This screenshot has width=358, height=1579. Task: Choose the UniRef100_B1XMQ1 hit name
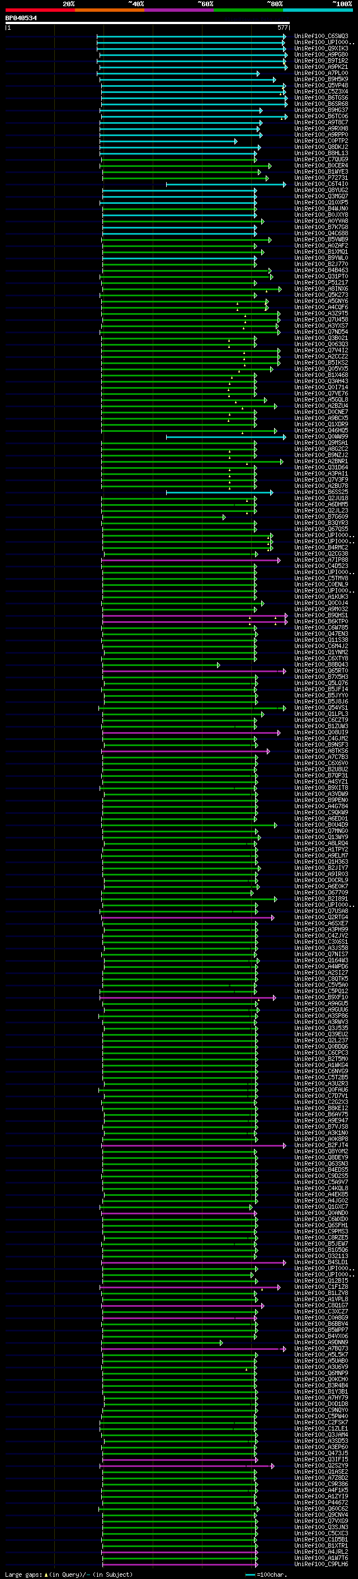tap(321, 252)
